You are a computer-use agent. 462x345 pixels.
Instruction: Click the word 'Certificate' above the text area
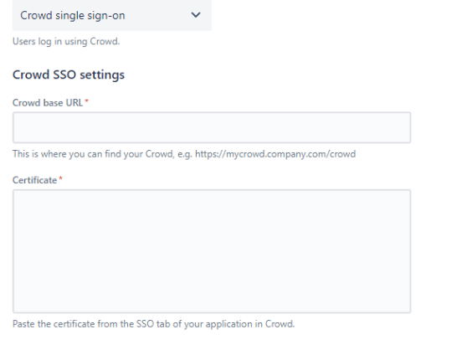click(34, 180)
